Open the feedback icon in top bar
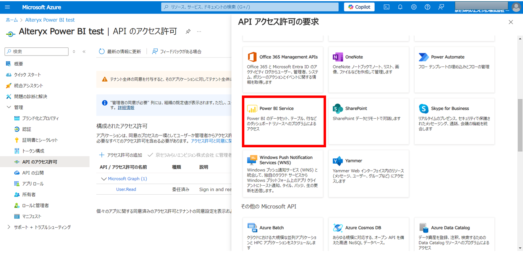This screenshot has width=523, height=253. point(441,7)
